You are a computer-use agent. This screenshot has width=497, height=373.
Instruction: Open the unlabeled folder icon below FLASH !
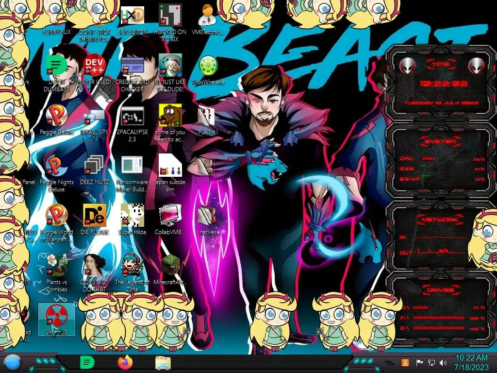tap(206, 166)
